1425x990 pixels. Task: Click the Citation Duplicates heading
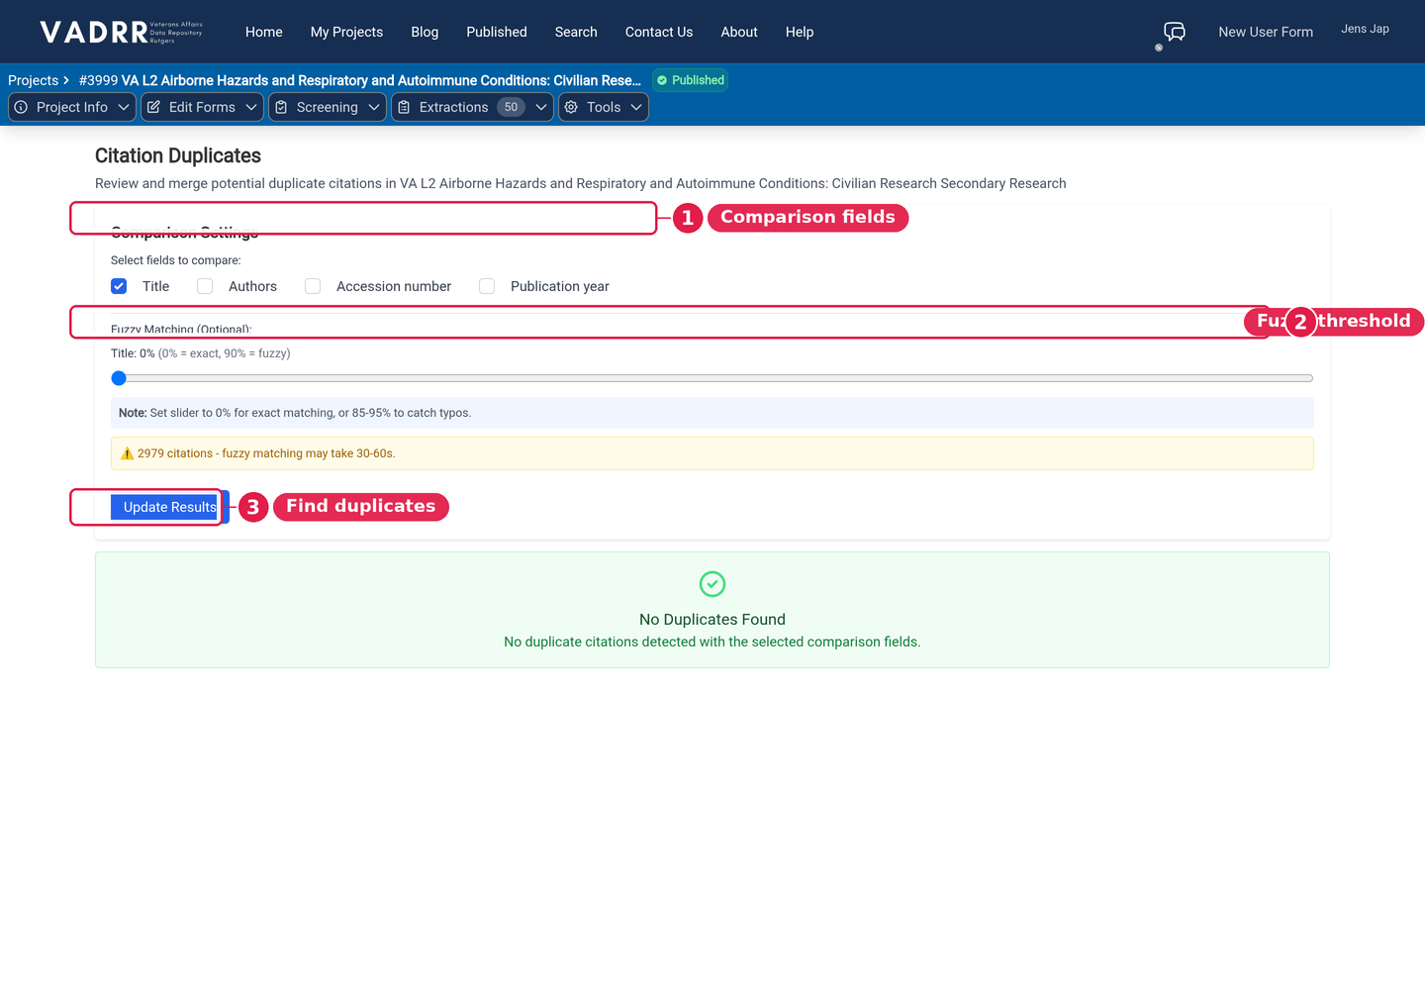[x=178, y=155]
